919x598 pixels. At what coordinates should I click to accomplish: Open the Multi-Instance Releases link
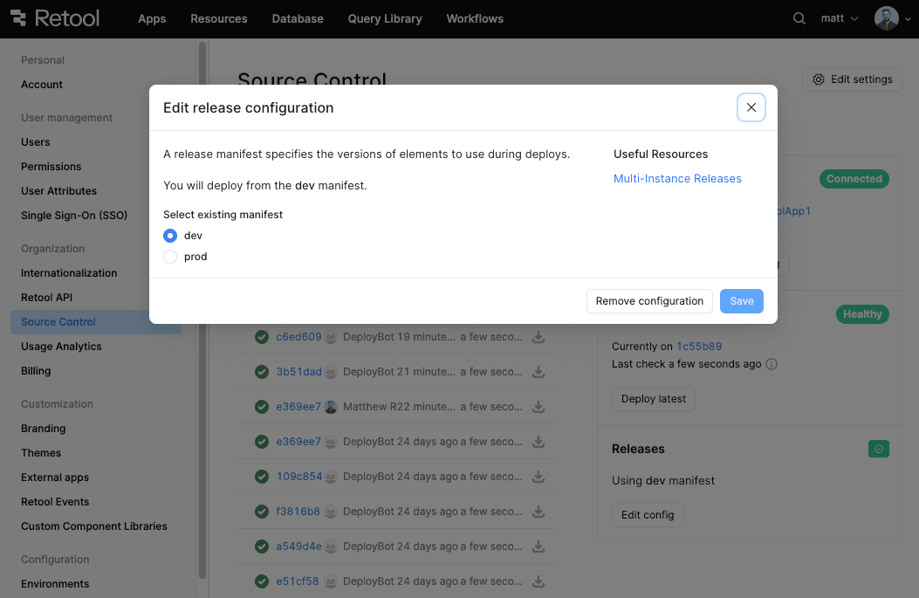coord(677,179)
